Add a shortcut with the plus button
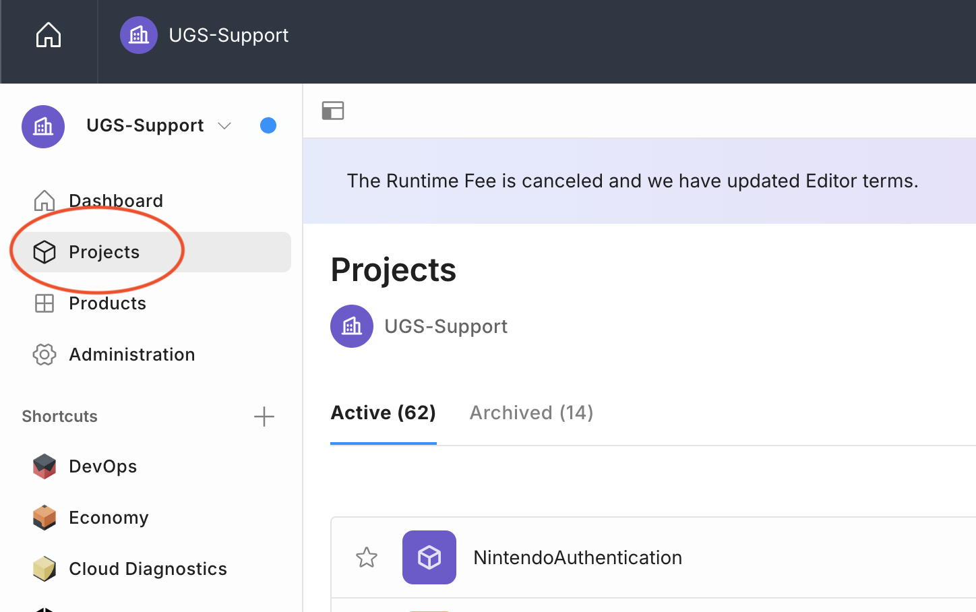This screenshot has width=976, height=612. tap(264, 417)
